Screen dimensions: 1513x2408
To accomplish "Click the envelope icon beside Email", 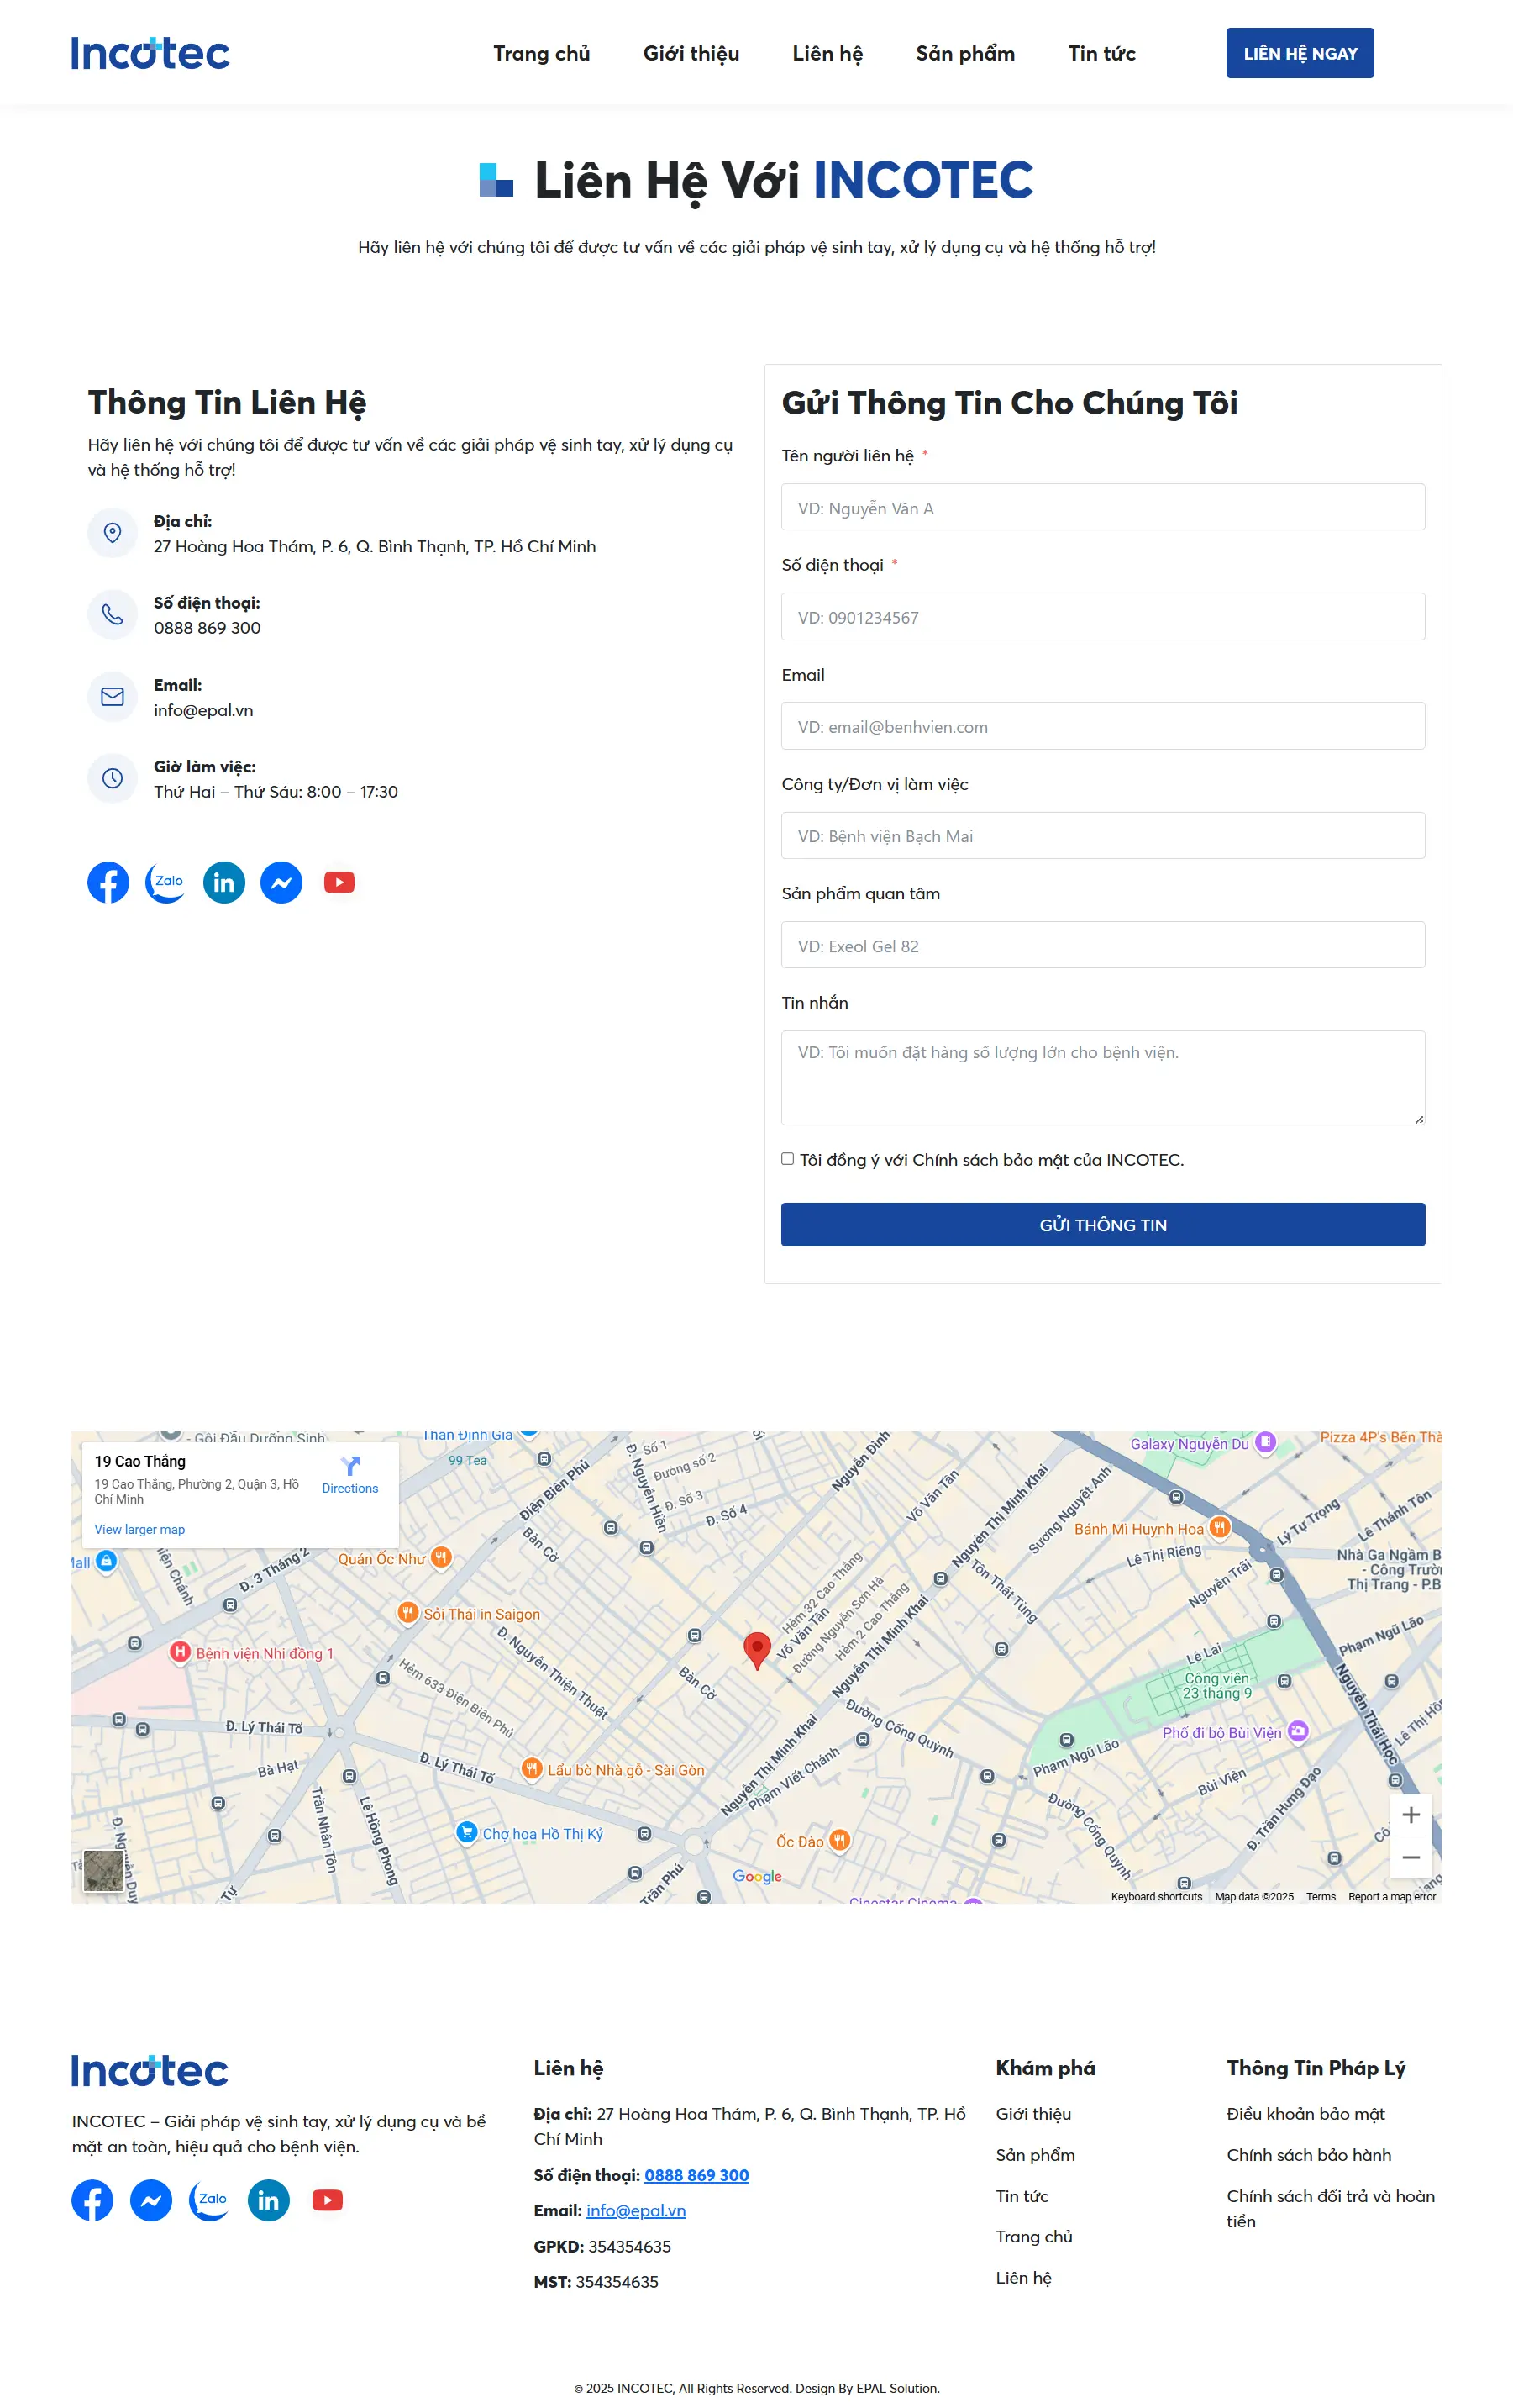I will pyautogui.click(x=113, y=697).
